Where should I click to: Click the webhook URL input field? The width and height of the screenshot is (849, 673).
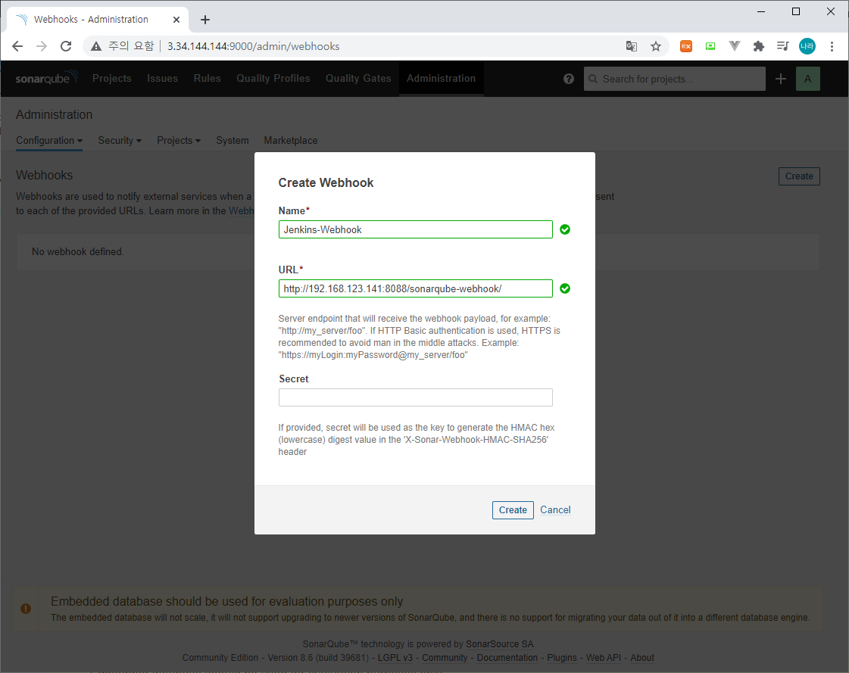[x=415, y=288]
